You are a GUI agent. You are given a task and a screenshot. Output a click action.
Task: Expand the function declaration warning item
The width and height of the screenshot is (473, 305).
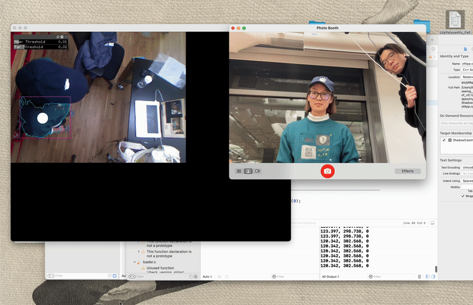pos(139,251)
